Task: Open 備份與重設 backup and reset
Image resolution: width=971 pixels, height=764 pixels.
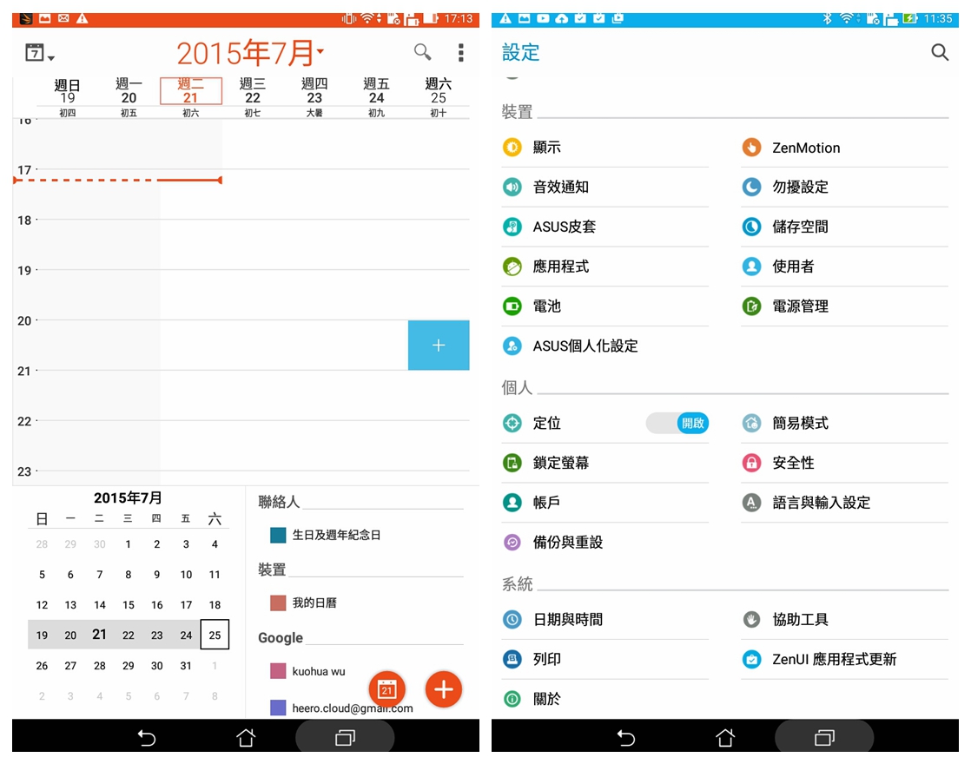Action: (605, 543)
